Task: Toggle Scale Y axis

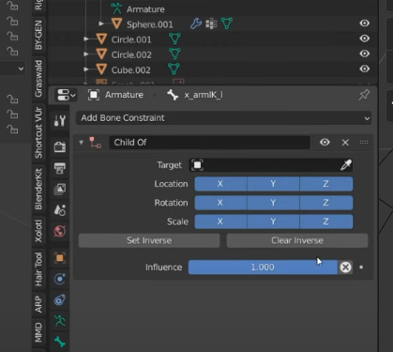Action: pos(273,222)
